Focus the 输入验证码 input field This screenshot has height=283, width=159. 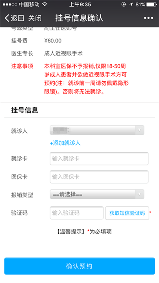point(77,213)
